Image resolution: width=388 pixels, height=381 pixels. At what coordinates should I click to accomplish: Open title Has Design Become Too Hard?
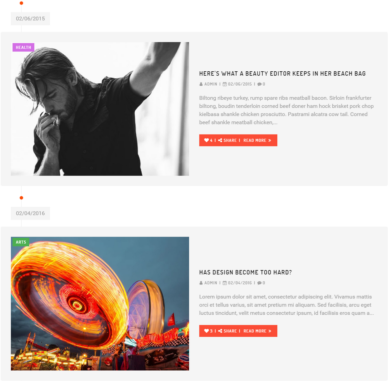(x=246, y=272)
